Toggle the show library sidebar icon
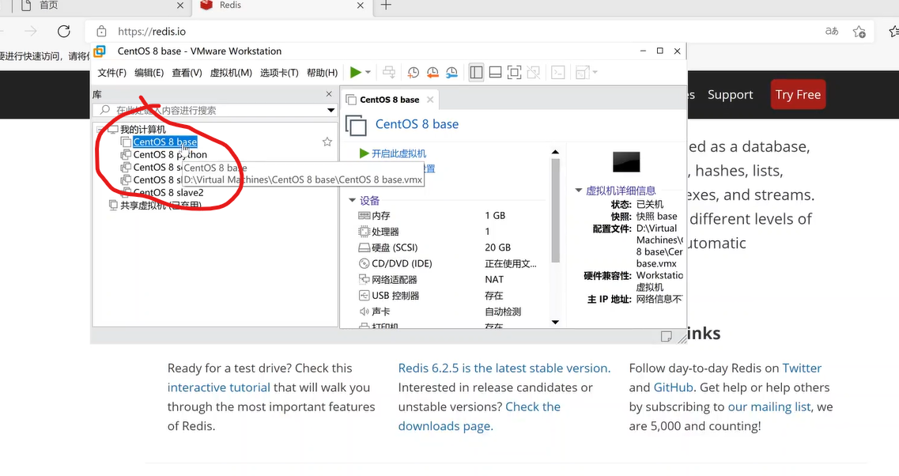This screenshot has height=476, width=899. click(476, 72)
